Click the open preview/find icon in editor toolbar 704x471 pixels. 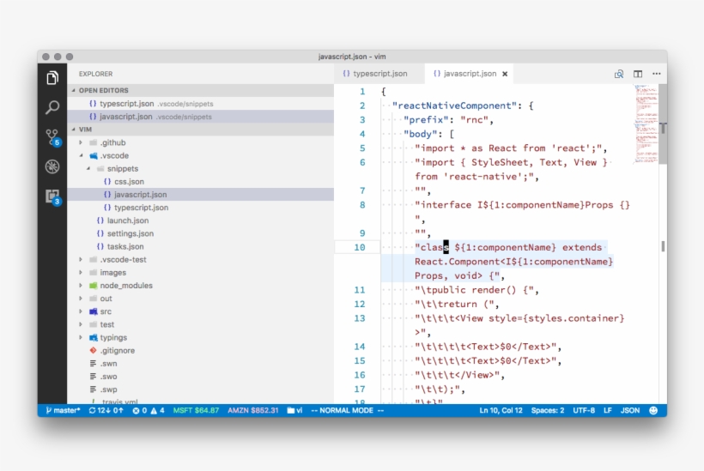619,74
